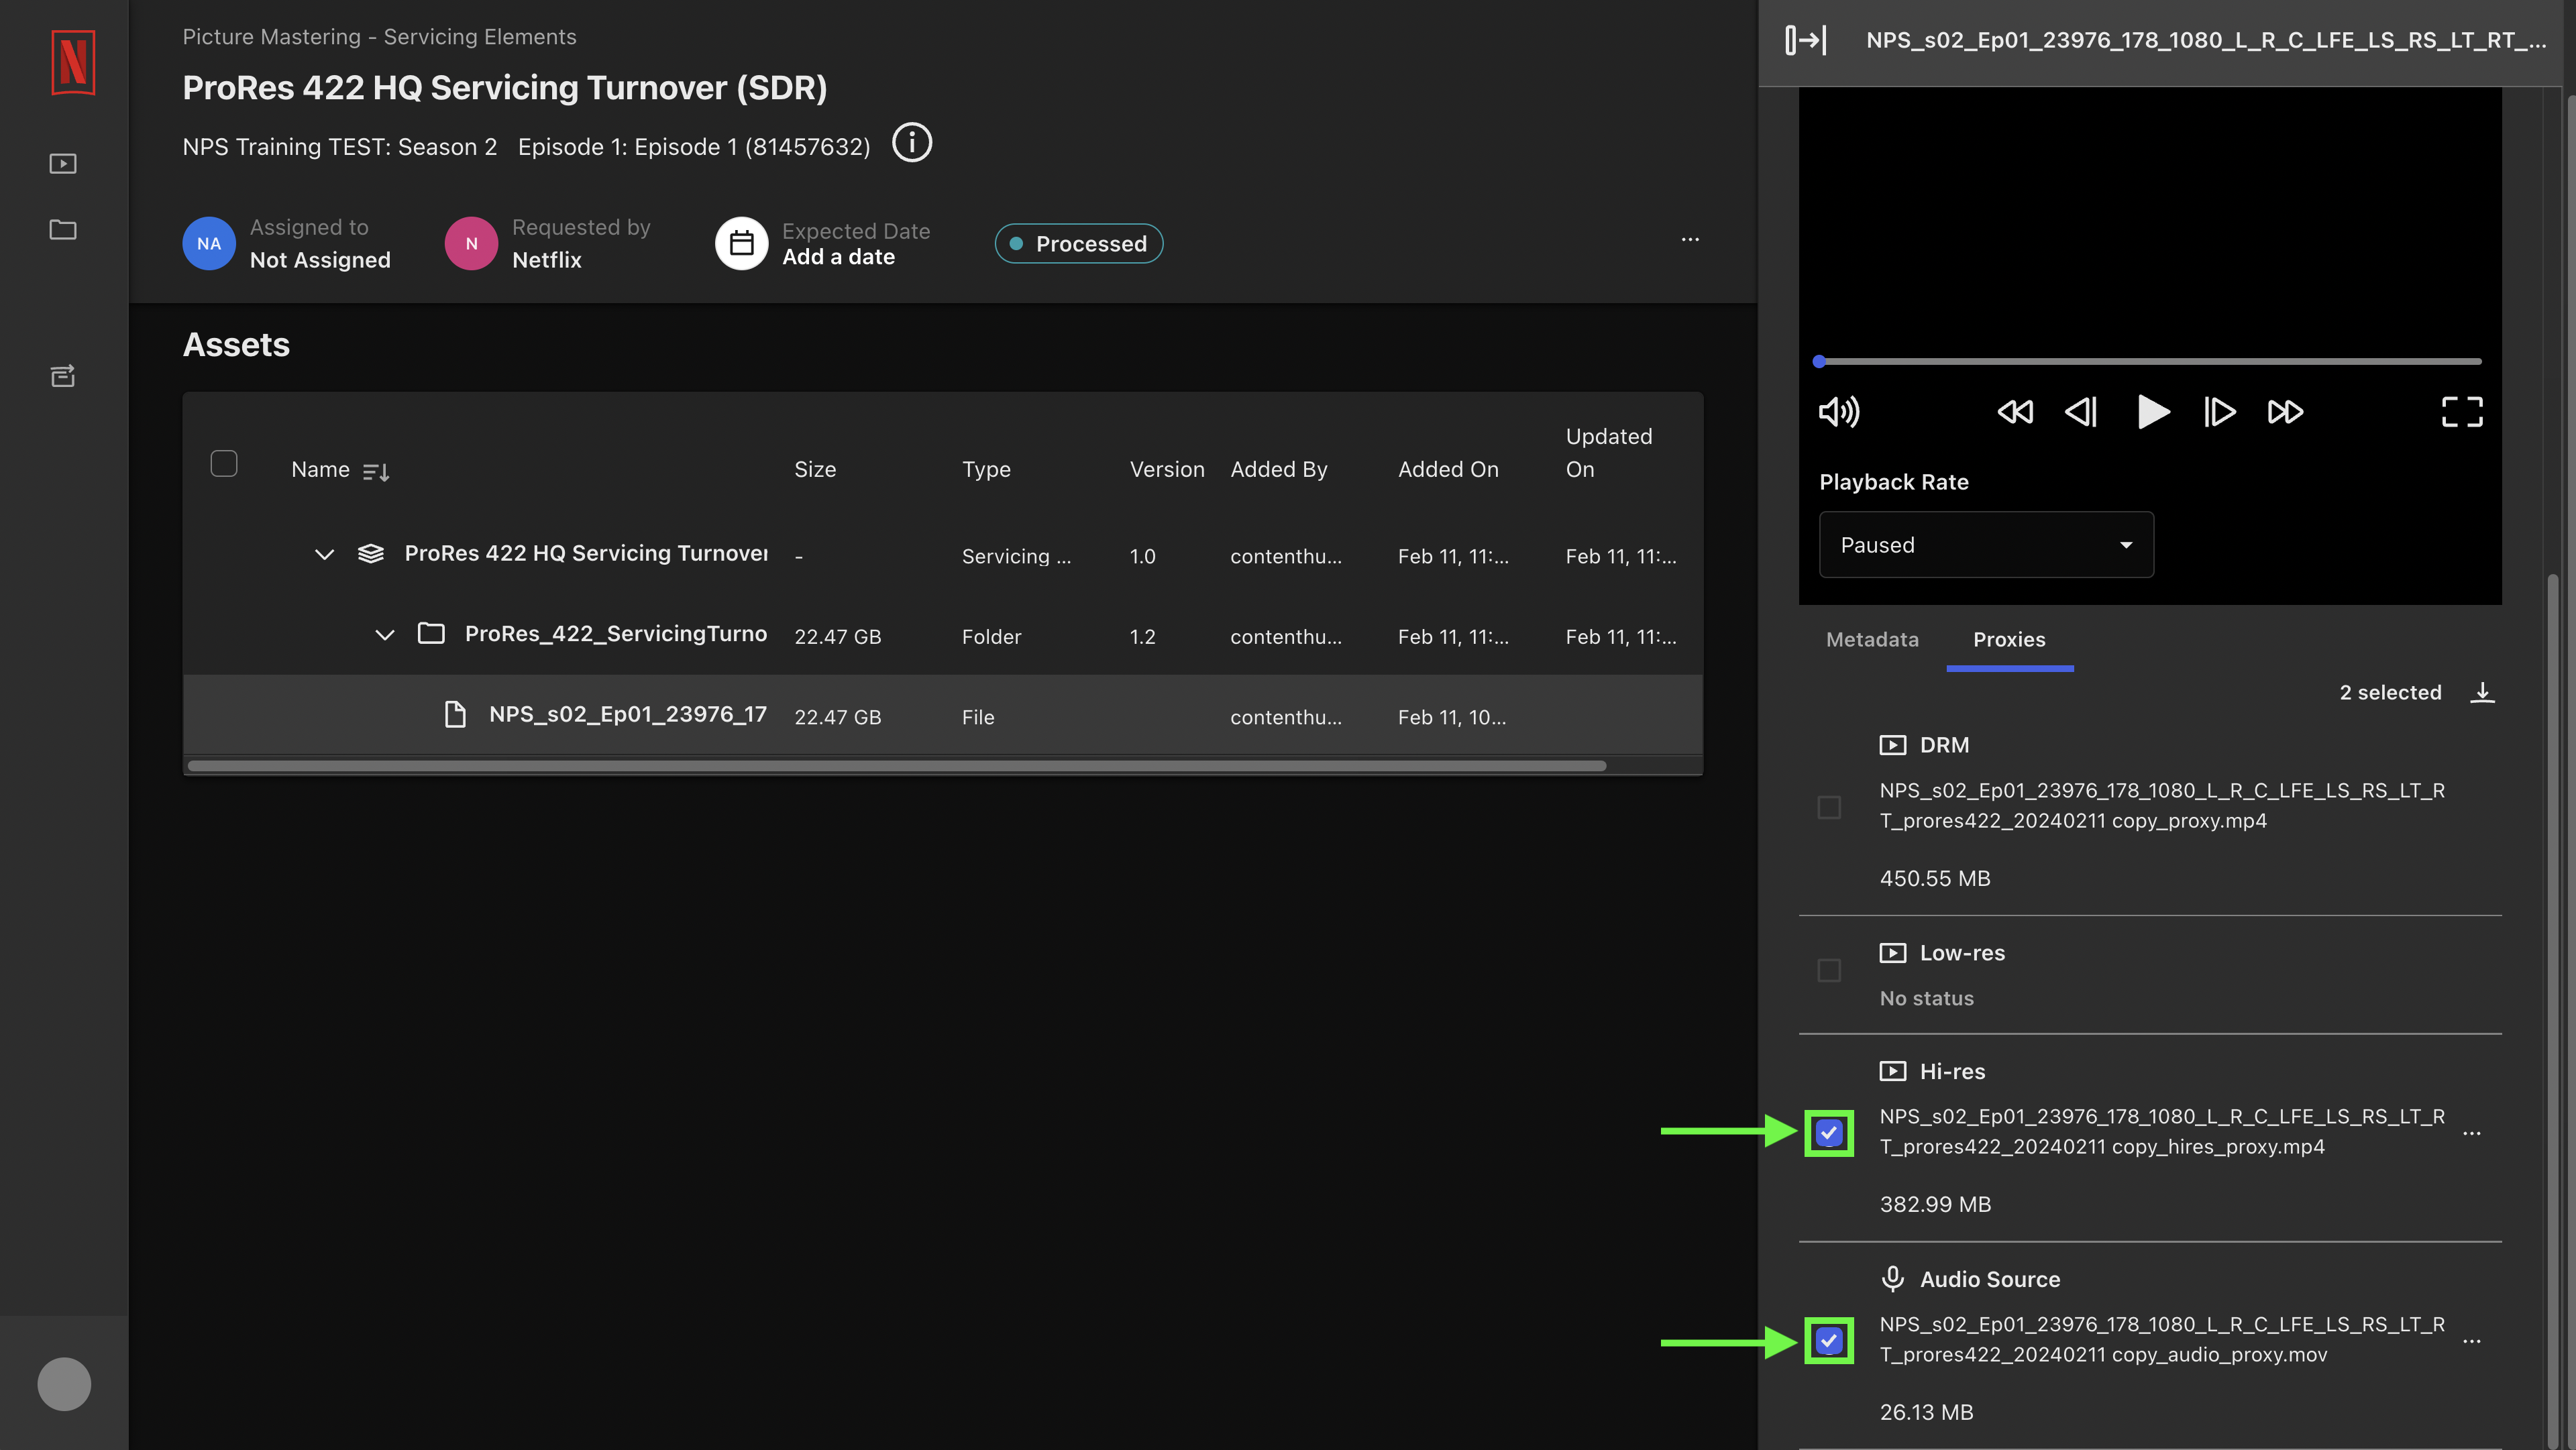Click the fast forward button
2576x1450 pixels.
2285,412
